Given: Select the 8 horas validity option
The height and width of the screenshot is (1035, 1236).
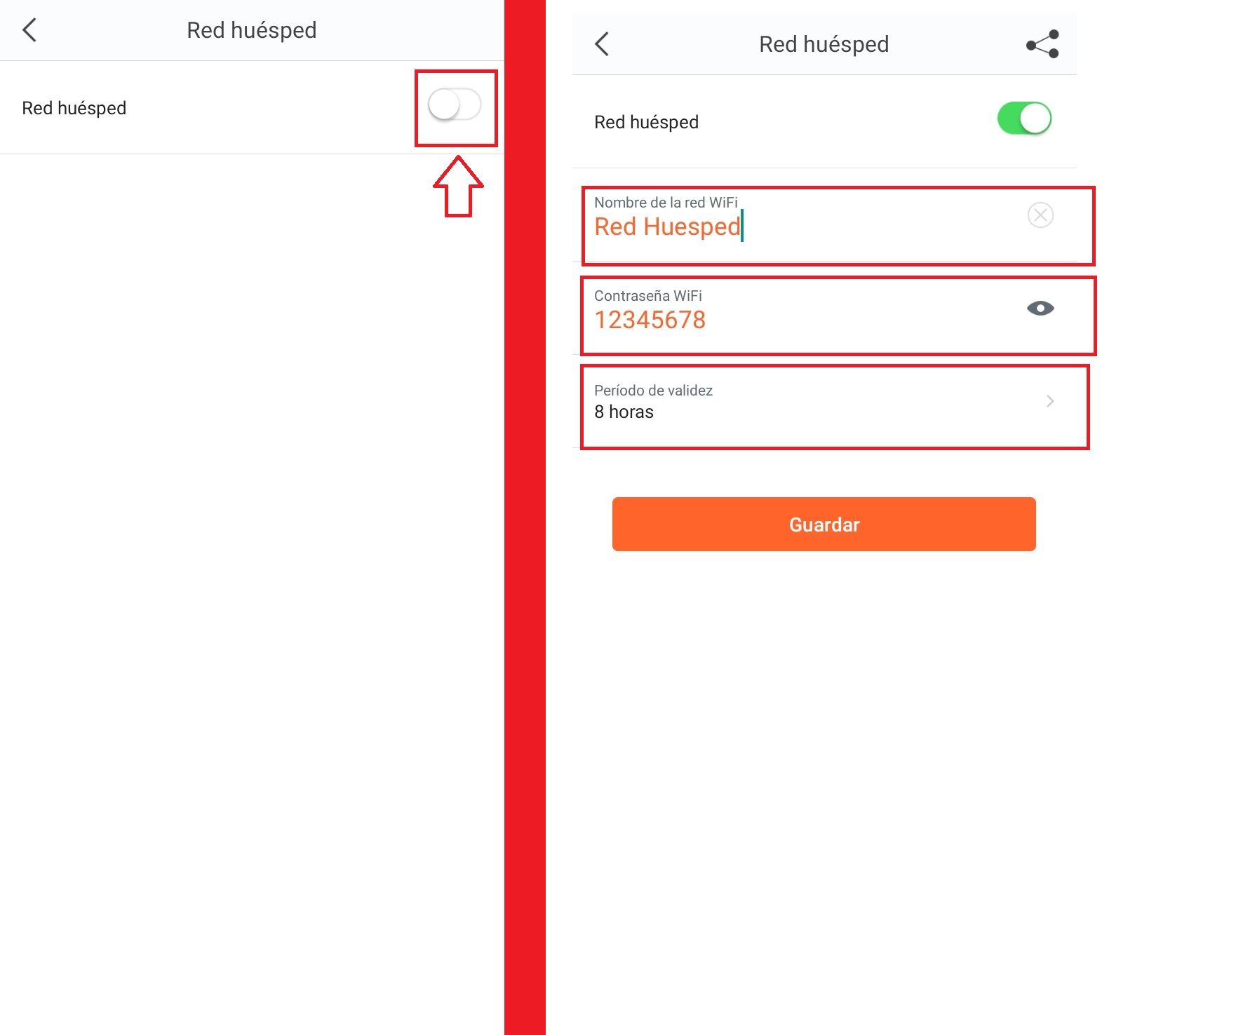Looking at the screenshot, I should click(x=624, y=412).
